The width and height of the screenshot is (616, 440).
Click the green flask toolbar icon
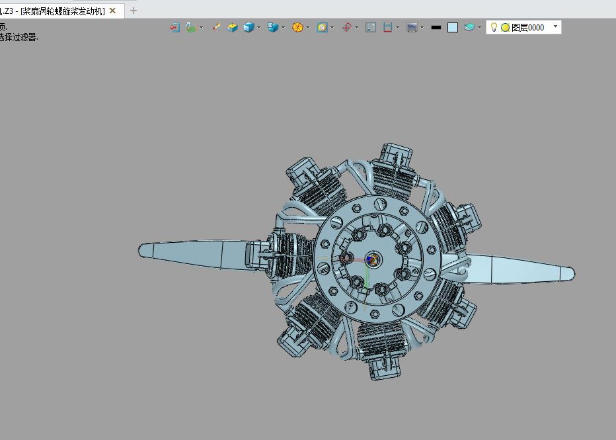click(191, 27)
